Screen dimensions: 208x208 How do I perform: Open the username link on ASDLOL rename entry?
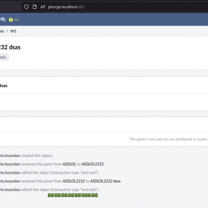click(10, 164)
